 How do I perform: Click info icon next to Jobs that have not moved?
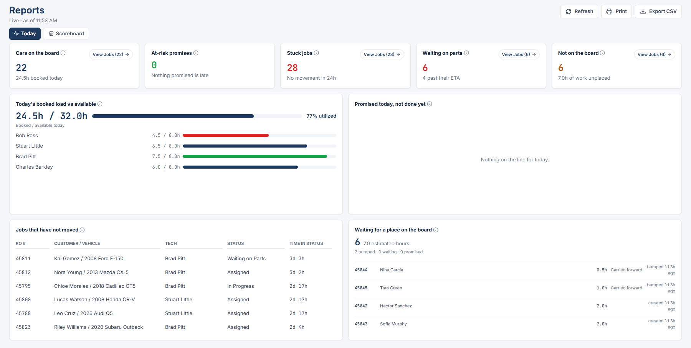click(x=82, y=230)
